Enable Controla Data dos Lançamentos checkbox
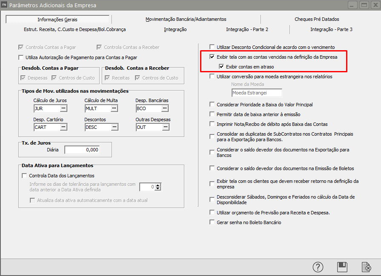Screen dimensions: 381x276 click(24, 176)
